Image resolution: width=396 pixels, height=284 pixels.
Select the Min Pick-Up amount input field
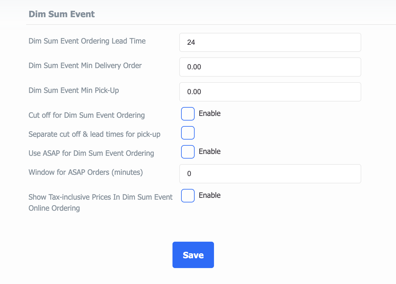270,92
